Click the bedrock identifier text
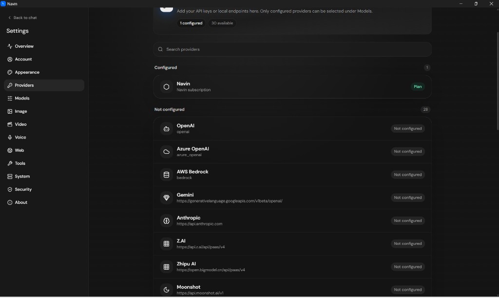This screenshot has height=298, width=499. 184,178
